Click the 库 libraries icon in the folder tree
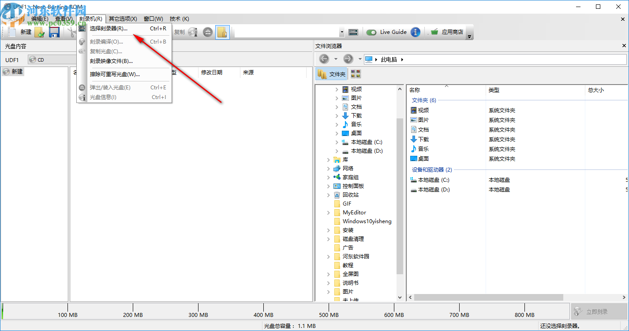The width and height of the screenshot is (629, 331). [x=337, y=160]
